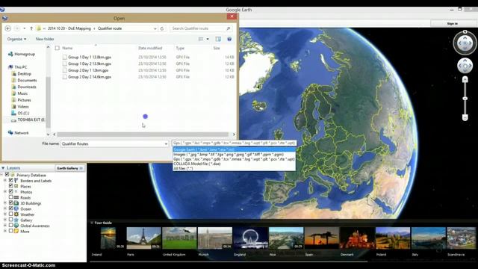Select TOSHIBA EXT drive
The height and width of the screenshot is (269, 478).
click(28, 120)
